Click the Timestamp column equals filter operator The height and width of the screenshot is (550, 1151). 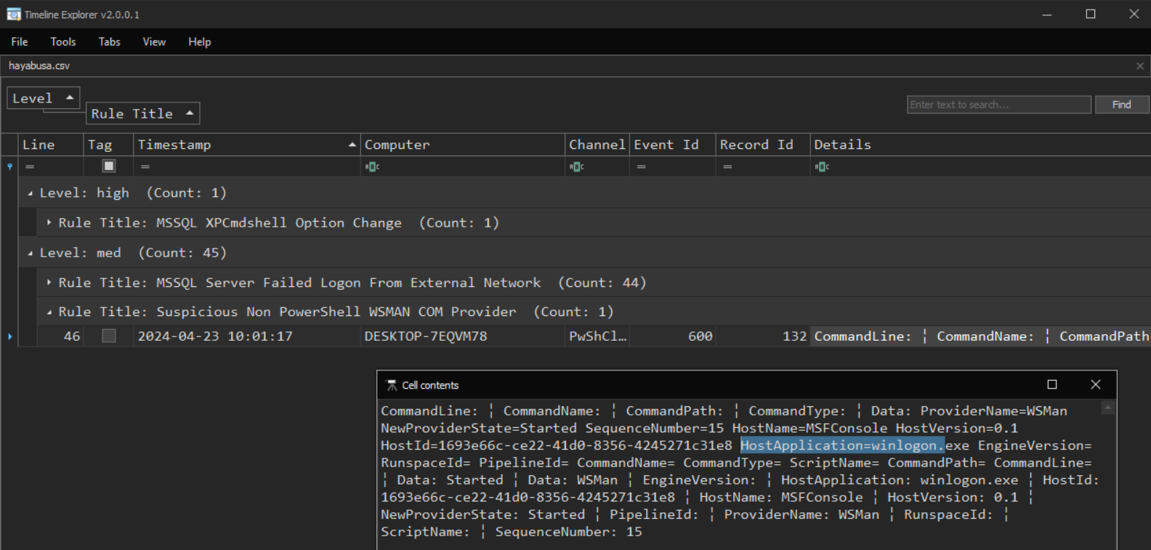[x=145, y=166]
